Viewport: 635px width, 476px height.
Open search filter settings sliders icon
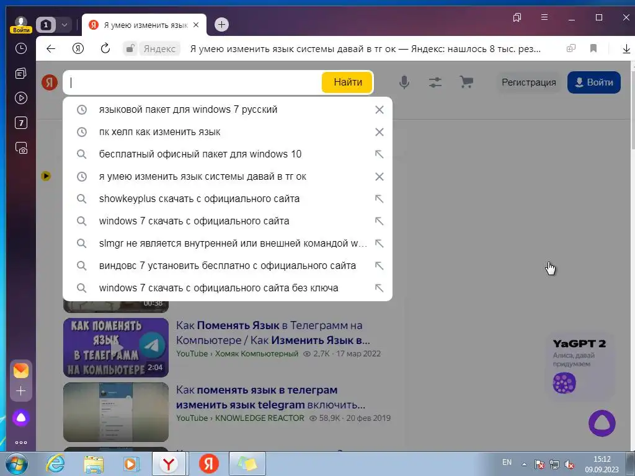pos(435,82)
